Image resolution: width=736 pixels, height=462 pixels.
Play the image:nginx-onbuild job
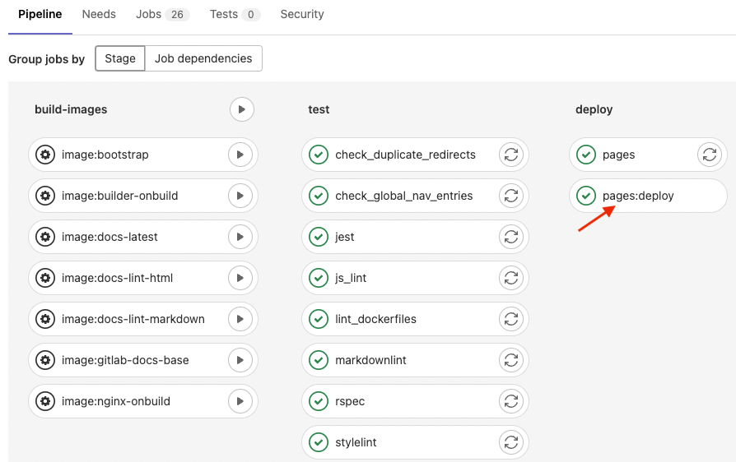(x=240, y=401)
